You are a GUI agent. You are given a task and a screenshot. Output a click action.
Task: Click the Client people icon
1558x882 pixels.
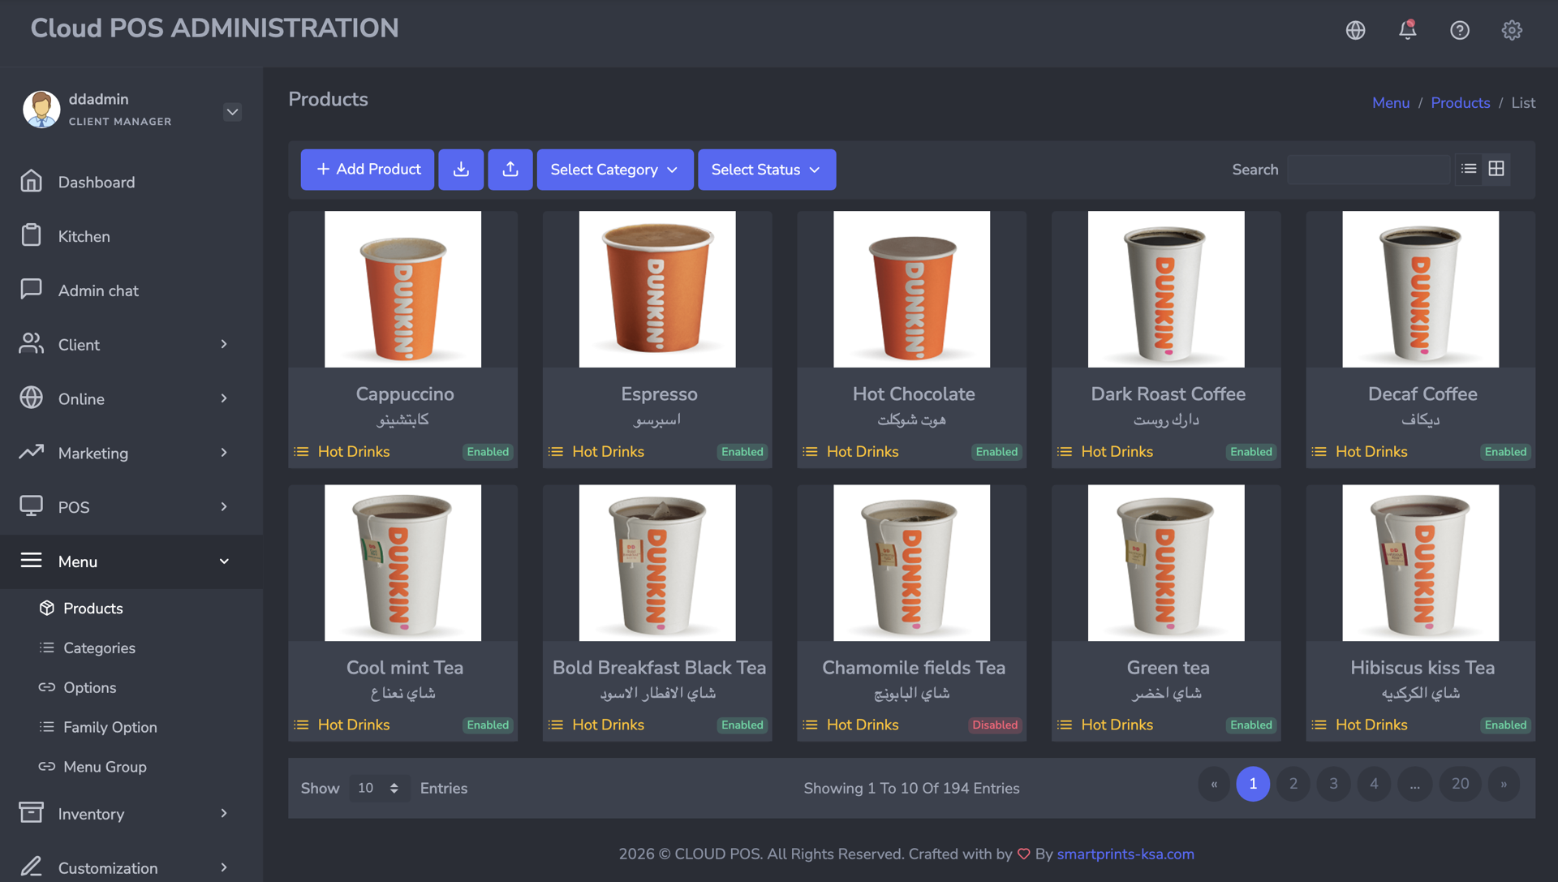point(31,344)
